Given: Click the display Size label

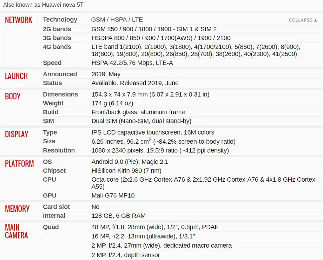Looking at the screenshot, I should coord(49,141).
